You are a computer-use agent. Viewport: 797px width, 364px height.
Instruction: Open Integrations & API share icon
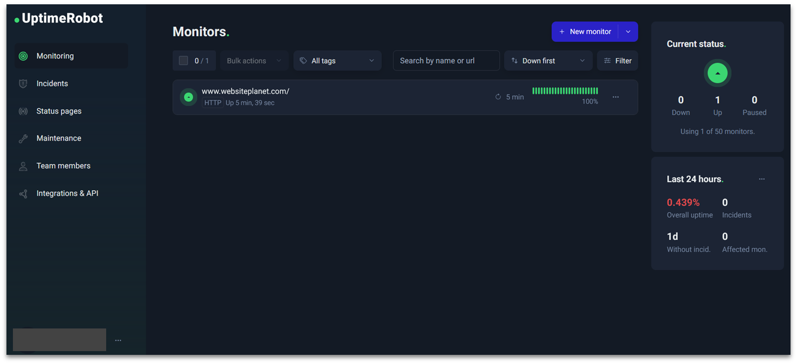pyautogui.click(x=23, y=193)
